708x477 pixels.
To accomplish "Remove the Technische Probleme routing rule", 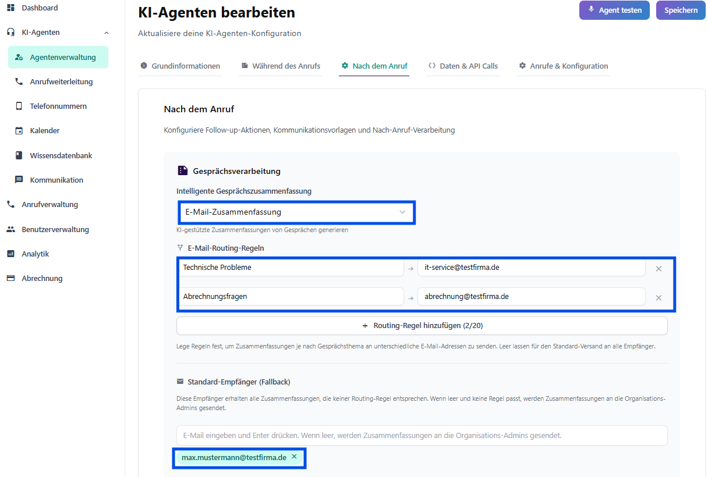I will (x=659, y=269).
